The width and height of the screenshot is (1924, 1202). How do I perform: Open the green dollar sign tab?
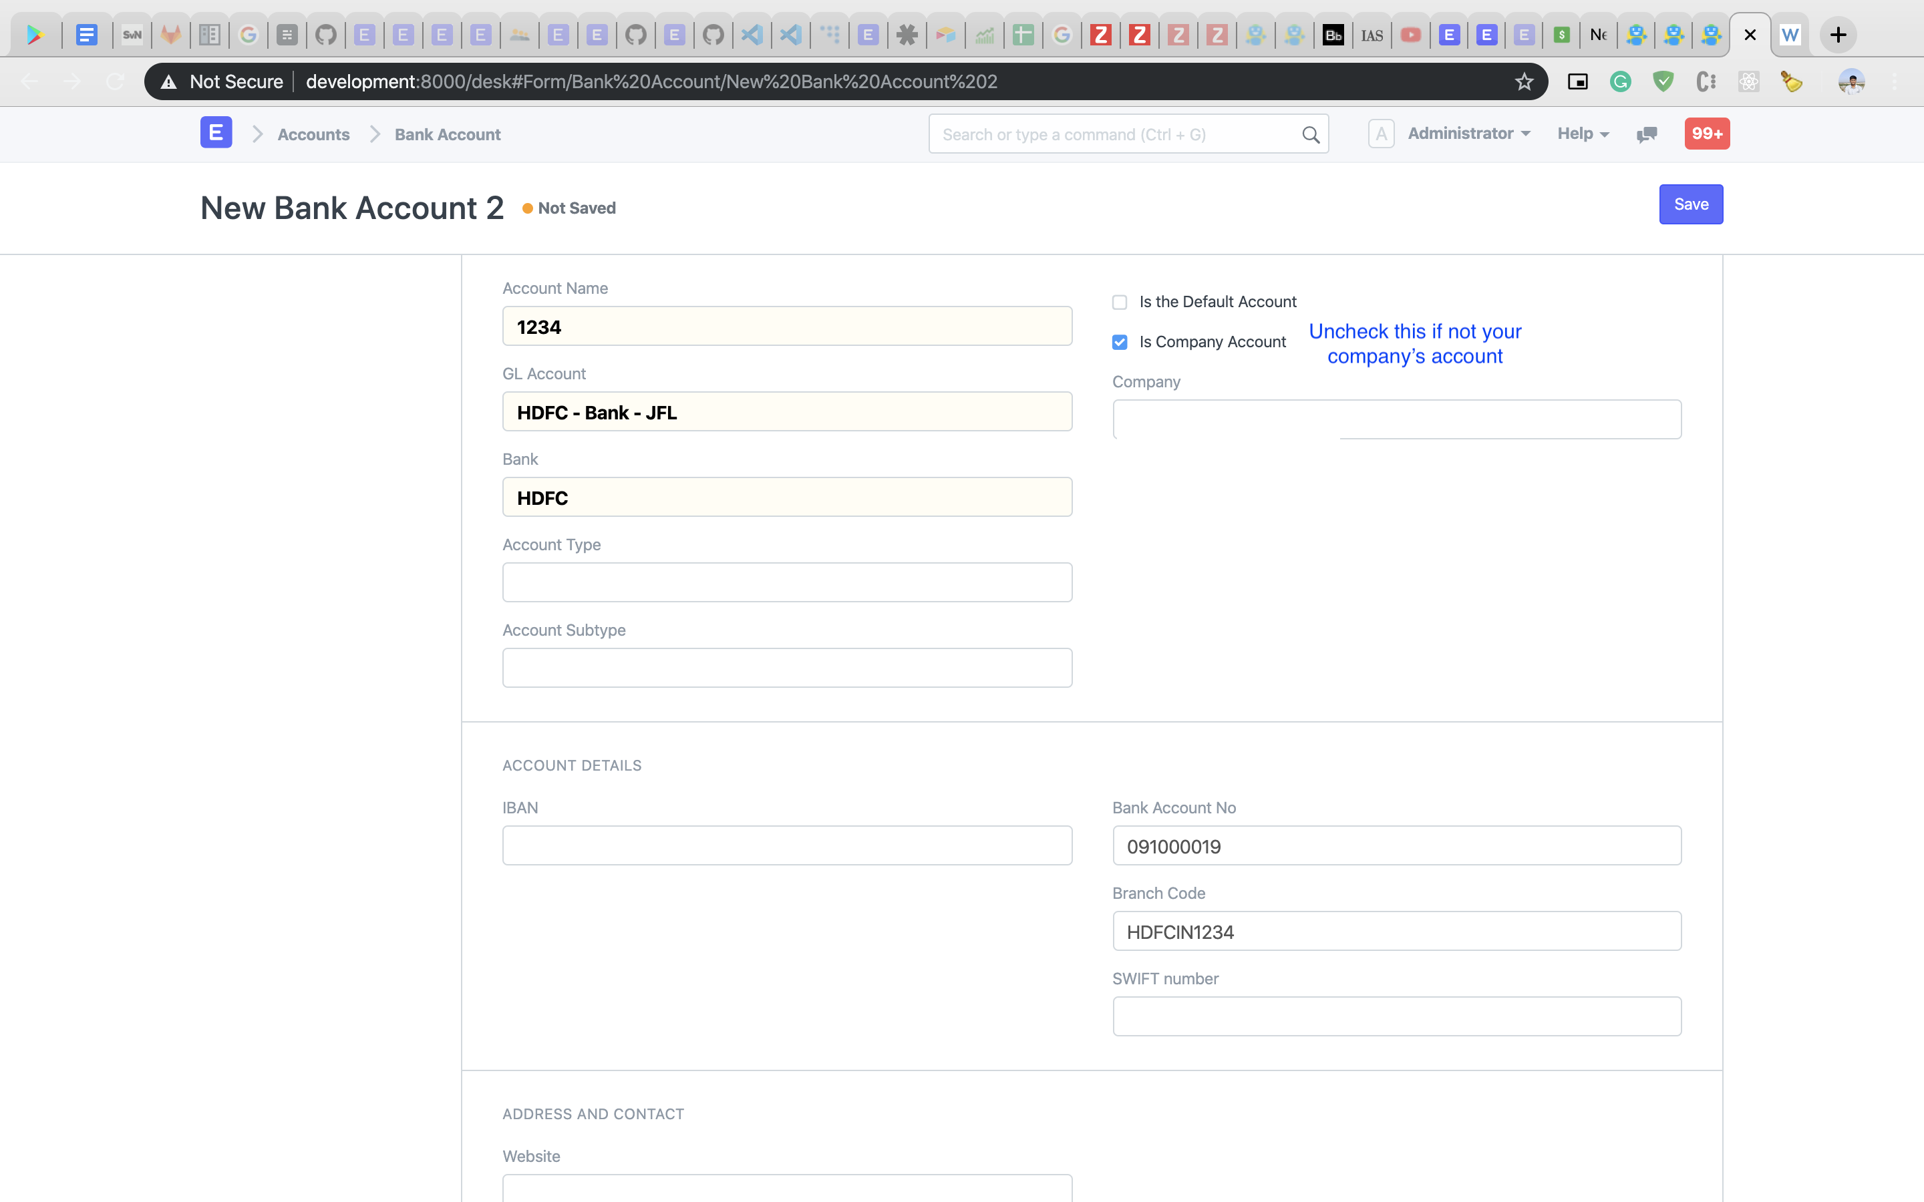tap(1561, 35)
